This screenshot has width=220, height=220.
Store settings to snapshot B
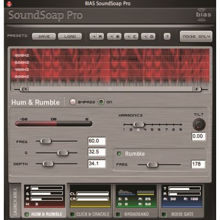point(114,36)
